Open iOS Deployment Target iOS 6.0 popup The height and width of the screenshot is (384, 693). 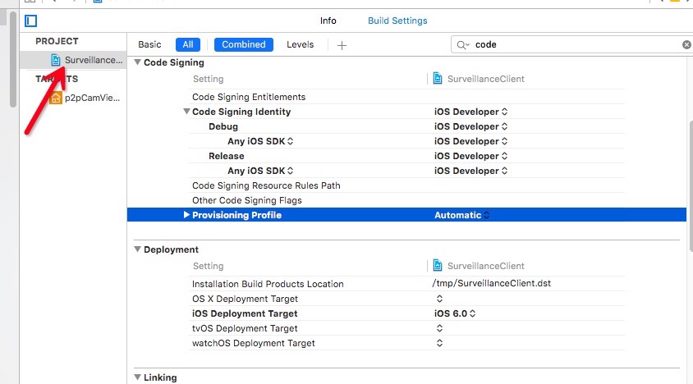pos(455,313)
